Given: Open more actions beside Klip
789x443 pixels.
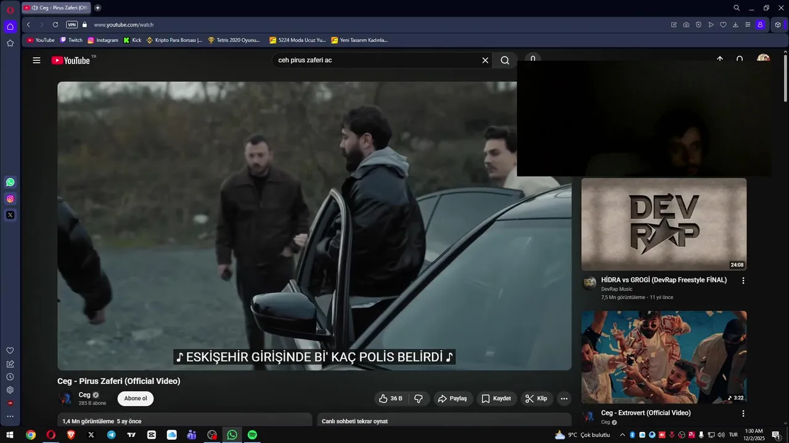Looking at the screenshot, I should [x=564, y=399].
